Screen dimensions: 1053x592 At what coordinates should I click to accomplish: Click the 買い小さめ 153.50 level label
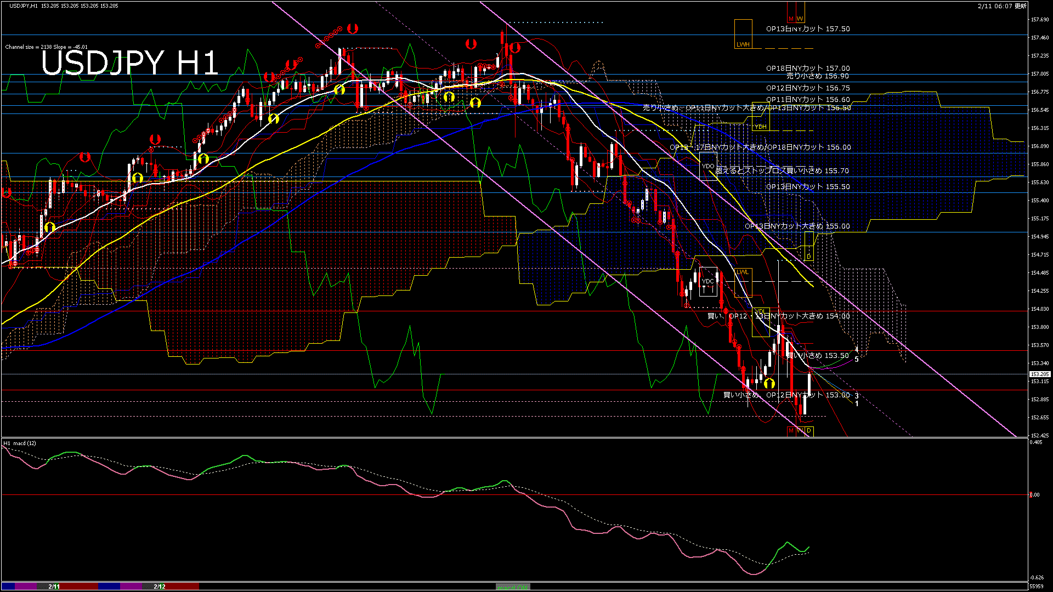pos(817,356)
